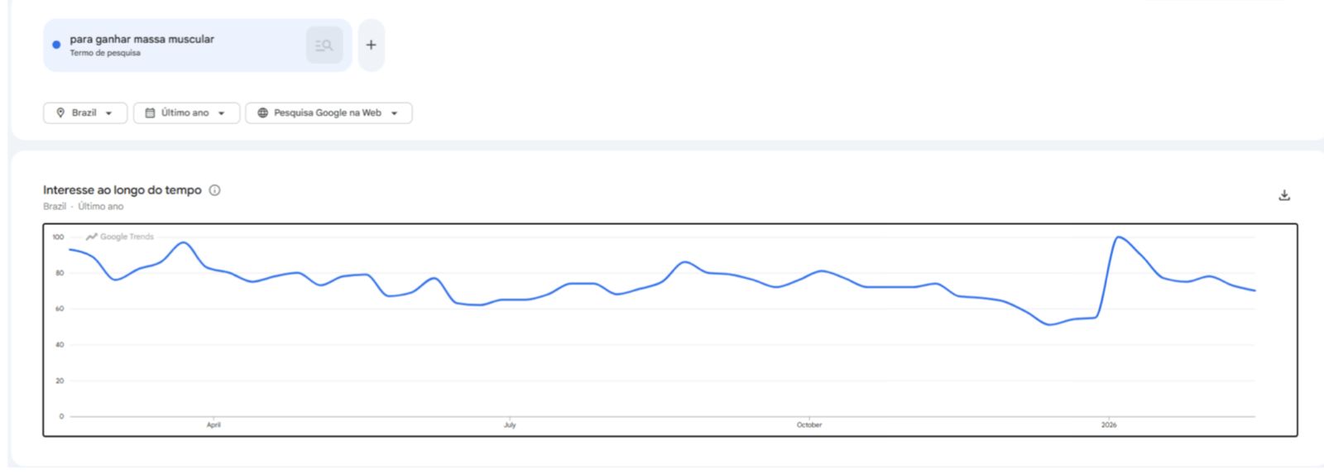Open Pesquisa Google na Web dropdown arrow
1324x475 pixels.
394,113
